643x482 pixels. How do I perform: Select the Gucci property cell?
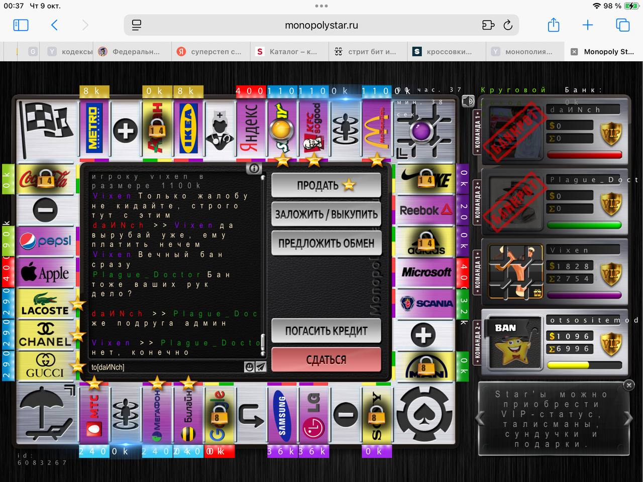tap(45, 366)
